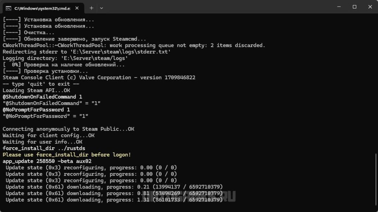Minimize the terminal window
The image size is (378, 212).
(337, 7)
